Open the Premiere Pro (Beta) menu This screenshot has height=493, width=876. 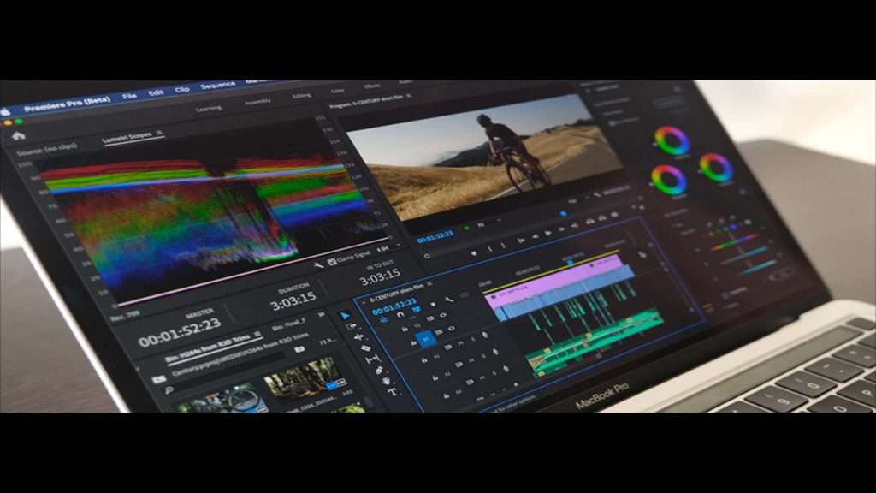67,104
